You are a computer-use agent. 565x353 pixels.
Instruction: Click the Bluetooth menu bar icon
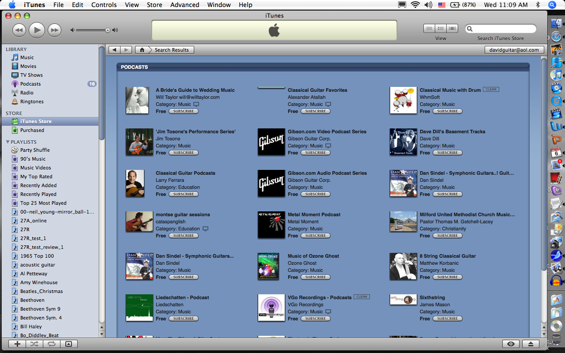point(538,5)
